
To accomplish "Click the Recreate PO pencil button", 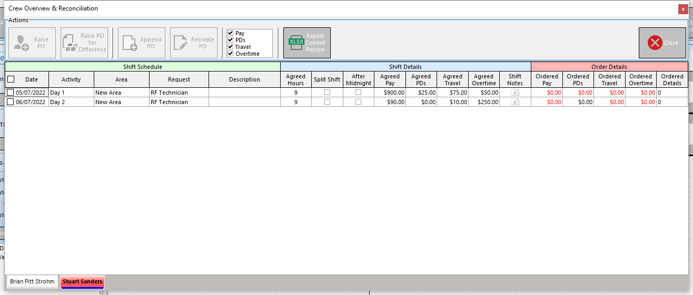I will (x=193, y=43).
